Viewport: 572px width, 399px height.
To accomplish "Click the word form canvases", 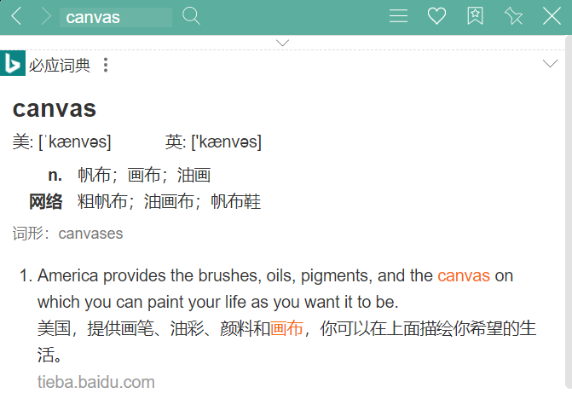I will coord(90,234).
